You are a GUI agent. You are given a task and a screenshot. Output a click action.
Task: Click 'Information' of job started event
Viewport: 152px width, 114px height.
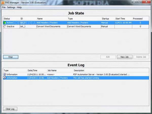pos(12,78)
